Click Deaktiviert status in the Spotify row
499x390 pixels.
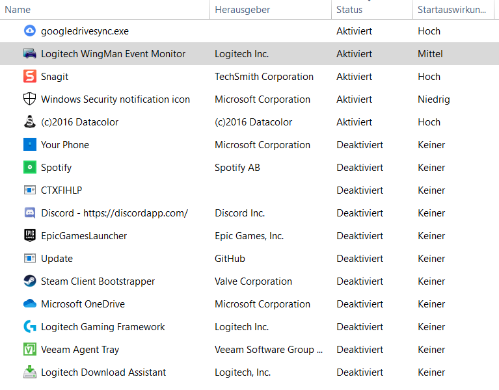(x=360, y=168)
